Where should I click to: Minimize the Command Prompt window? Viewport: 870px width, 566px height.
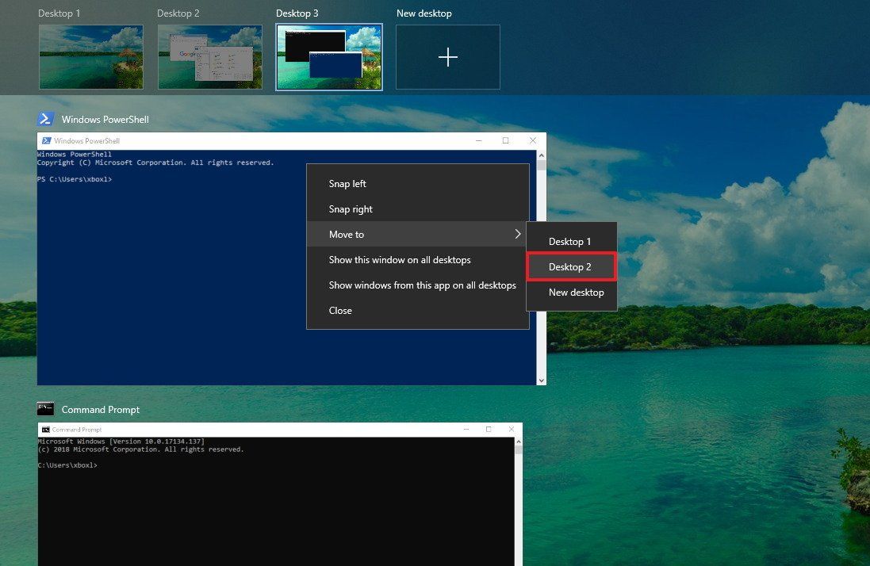pos(466,430)
